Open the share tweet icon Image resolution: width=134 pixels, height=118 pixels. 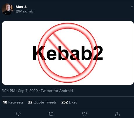point(117,114)
